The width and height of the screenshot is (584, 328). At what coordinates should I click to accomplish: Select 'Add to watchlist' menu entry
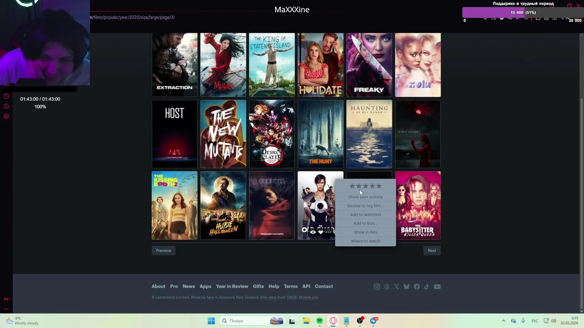coord(365,215)
